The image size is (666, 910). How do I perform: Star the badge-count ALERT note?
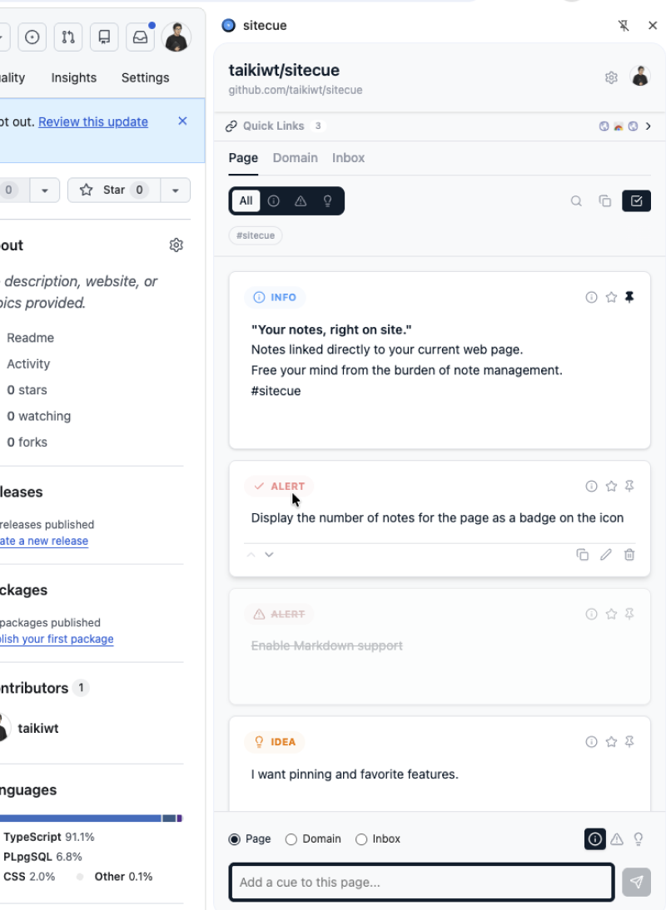click(x=611, y=487)
